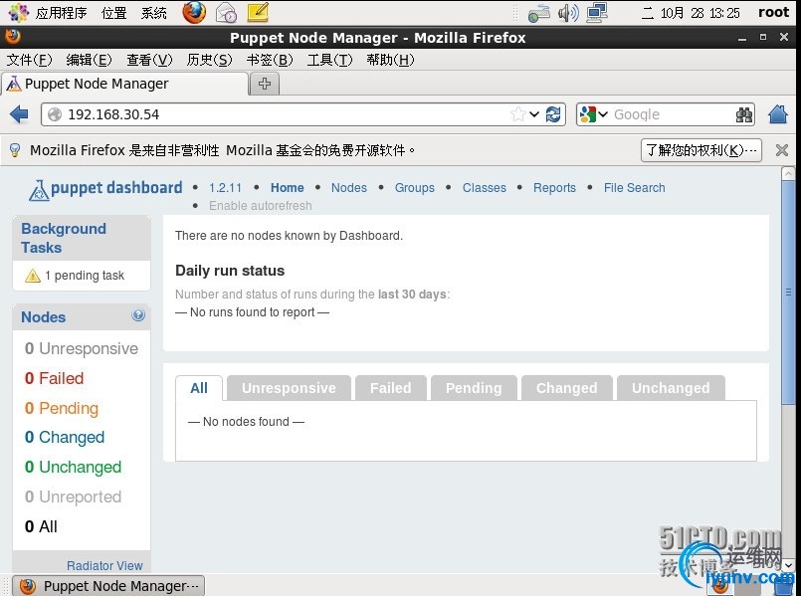801x596 pixels.
Task: Click the pending task warning icon
Action: [x=33, y=276]
